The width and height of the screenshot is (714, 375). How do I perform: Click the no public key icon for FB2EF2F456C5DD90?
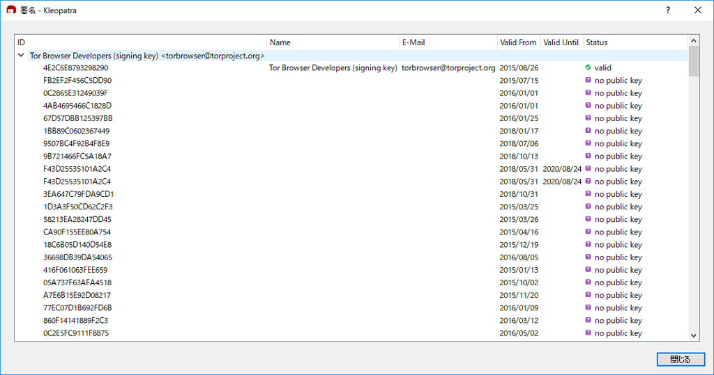point(588,80)
